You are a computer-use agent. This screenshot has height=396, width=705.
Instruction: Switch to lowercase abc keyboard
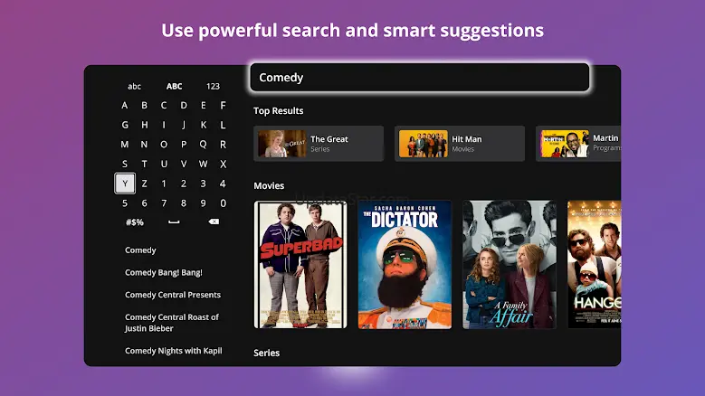pos(135,86)
